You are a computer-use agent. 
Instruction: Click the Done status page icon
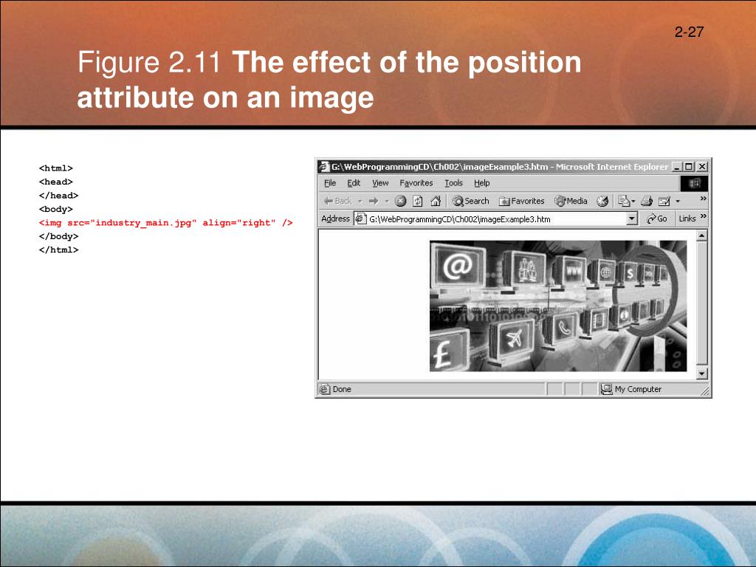click(x=325, y=389)
